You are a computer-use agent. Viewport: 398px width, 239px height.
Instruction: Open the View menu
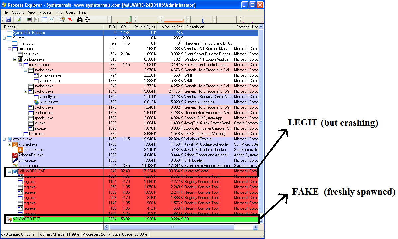32,12
